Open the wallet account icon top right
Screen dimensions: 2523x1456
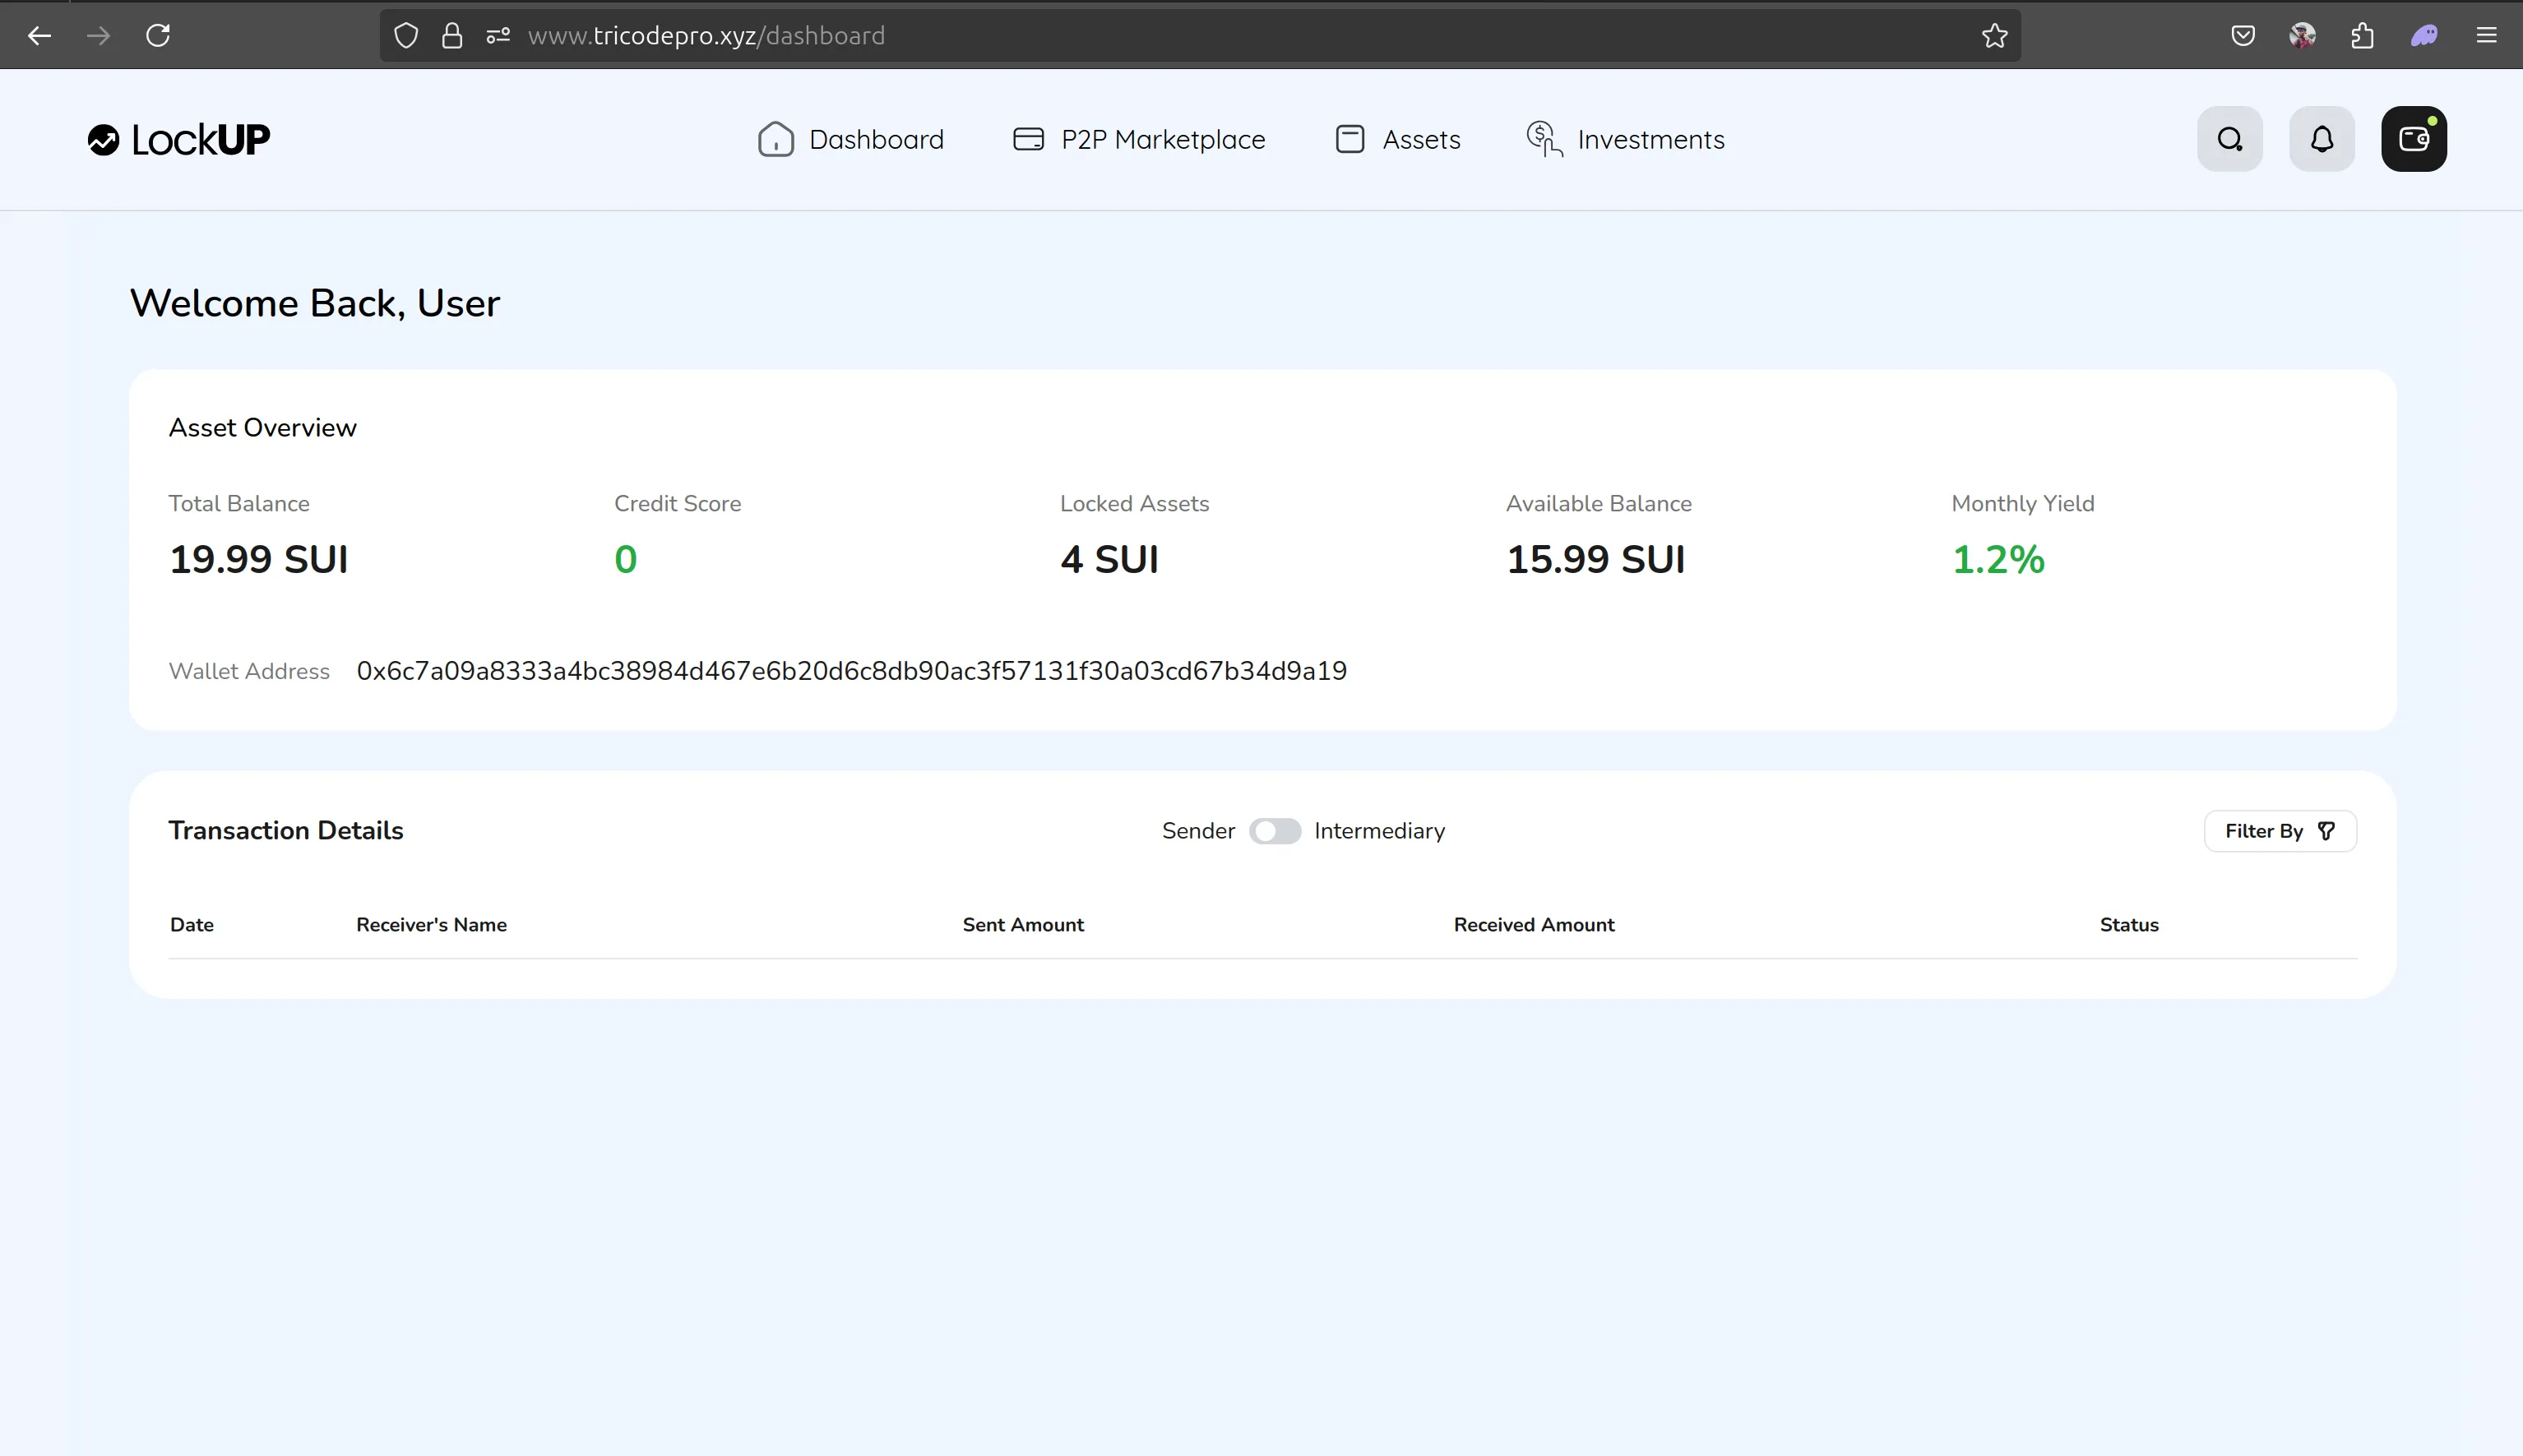pos(2414,138)
